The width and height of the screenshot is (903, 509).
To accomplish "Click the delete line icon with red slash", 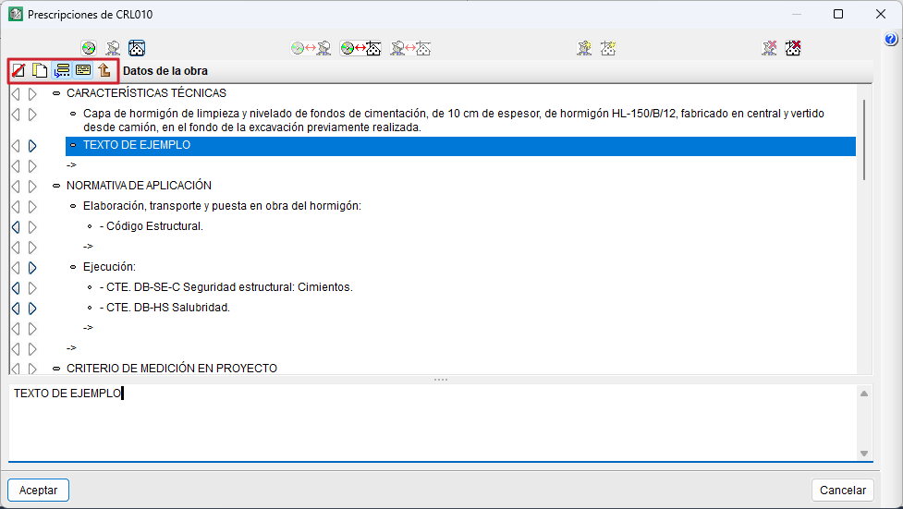I will (18, 70).
